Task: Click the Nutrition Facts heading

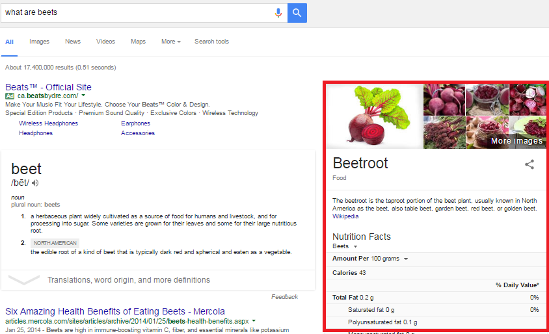Action: click(x=361, y=237)
